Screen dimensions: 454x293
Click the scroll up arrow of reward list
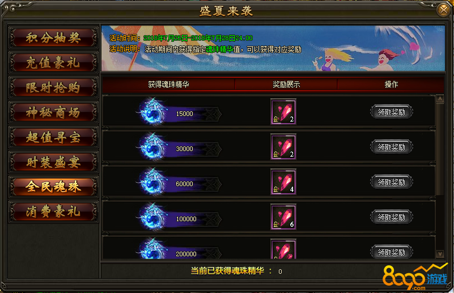pyautogui.click(x=440, y=99)
